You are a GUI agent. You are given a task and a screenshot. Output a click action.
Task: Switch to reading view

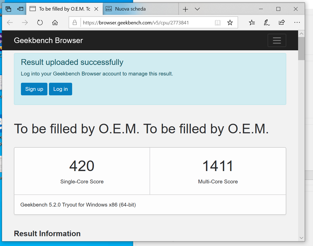click(218, 23)
